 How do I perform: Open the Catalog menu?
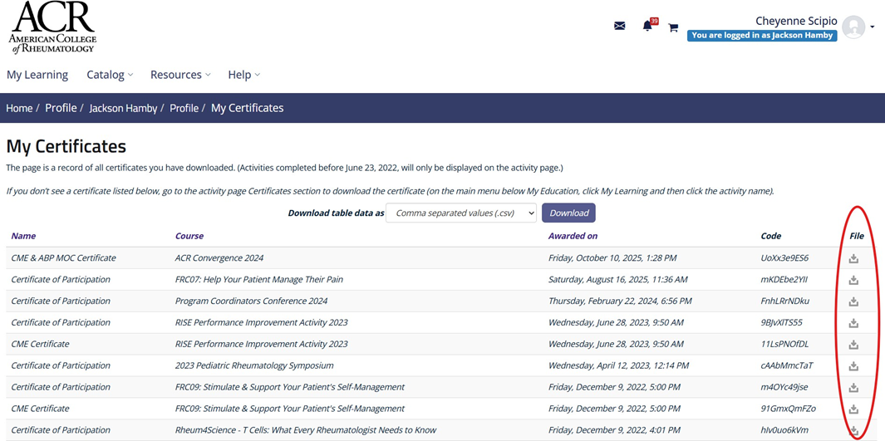tap(110, 75)
